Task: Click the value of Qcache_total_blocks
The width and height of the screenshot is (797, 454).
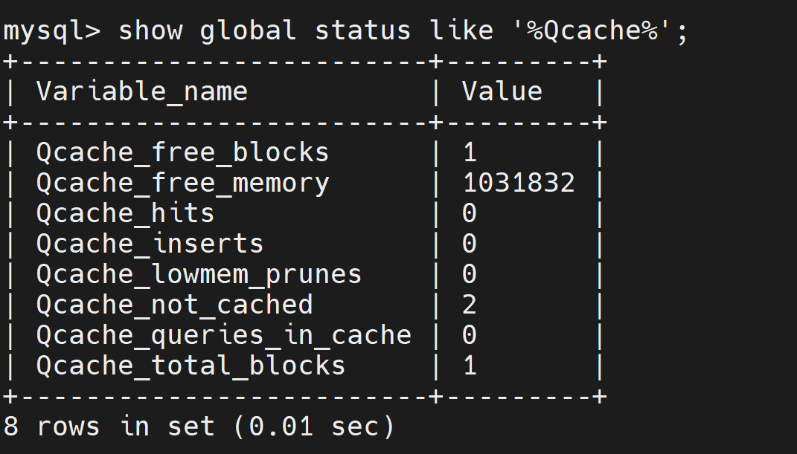Action: click(x=470, y=366)
